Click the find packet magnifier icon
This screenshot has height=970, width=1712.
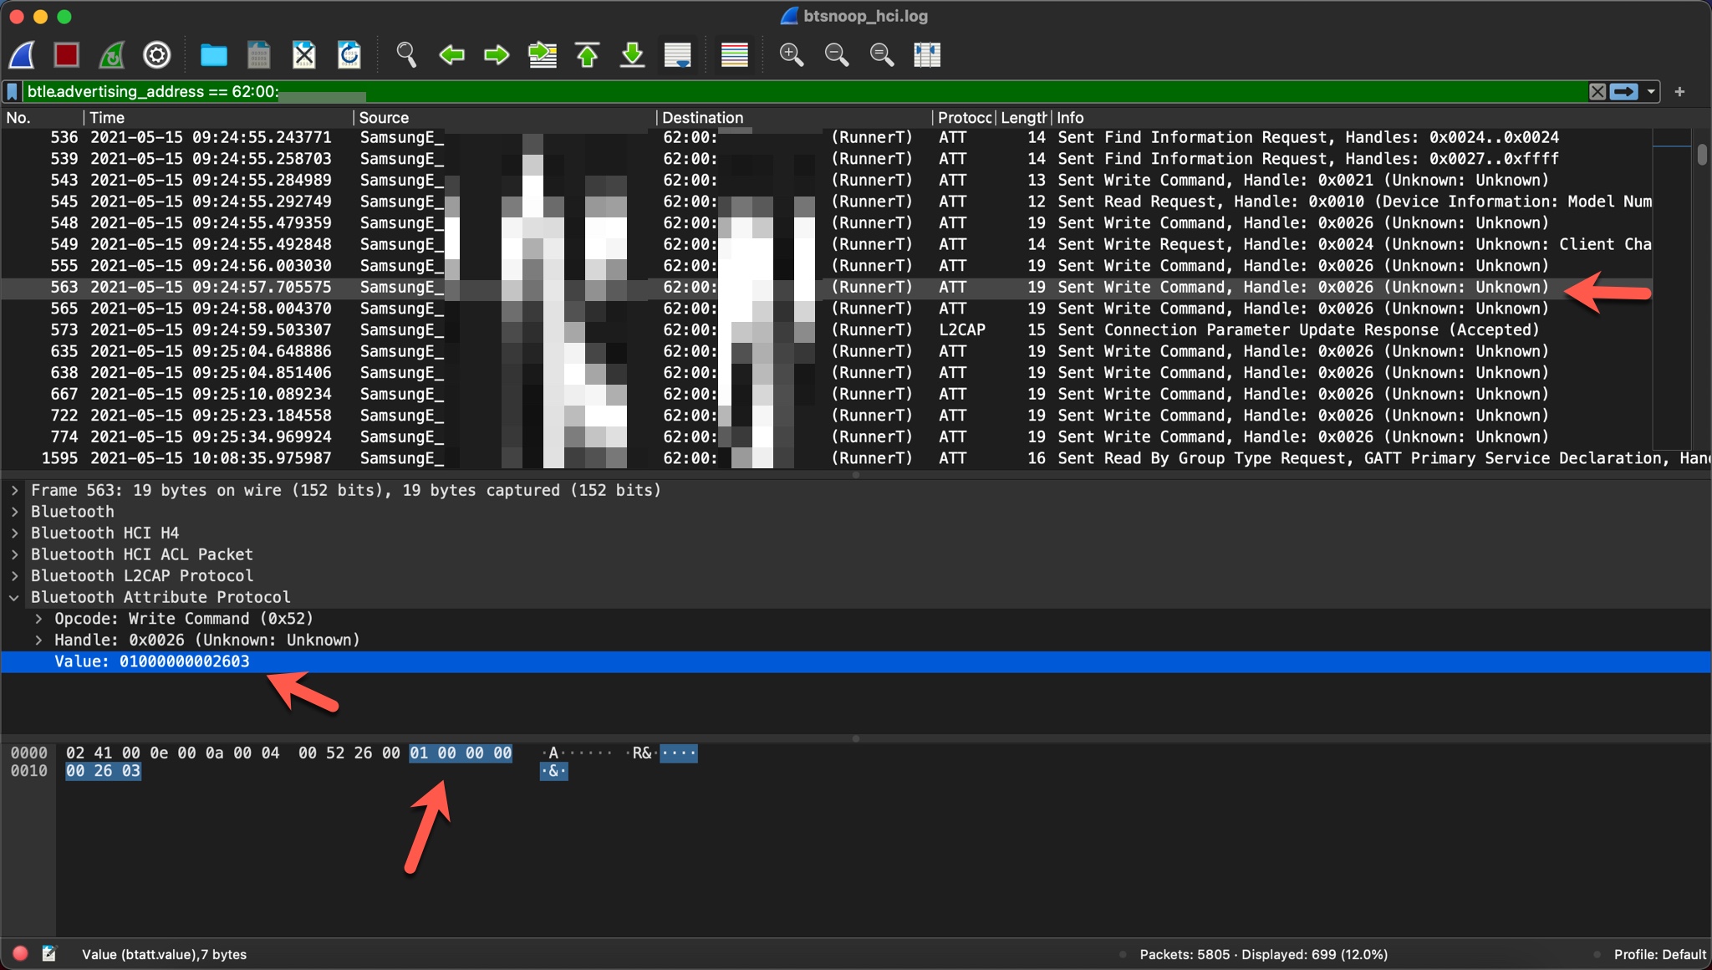coord(406,55)
